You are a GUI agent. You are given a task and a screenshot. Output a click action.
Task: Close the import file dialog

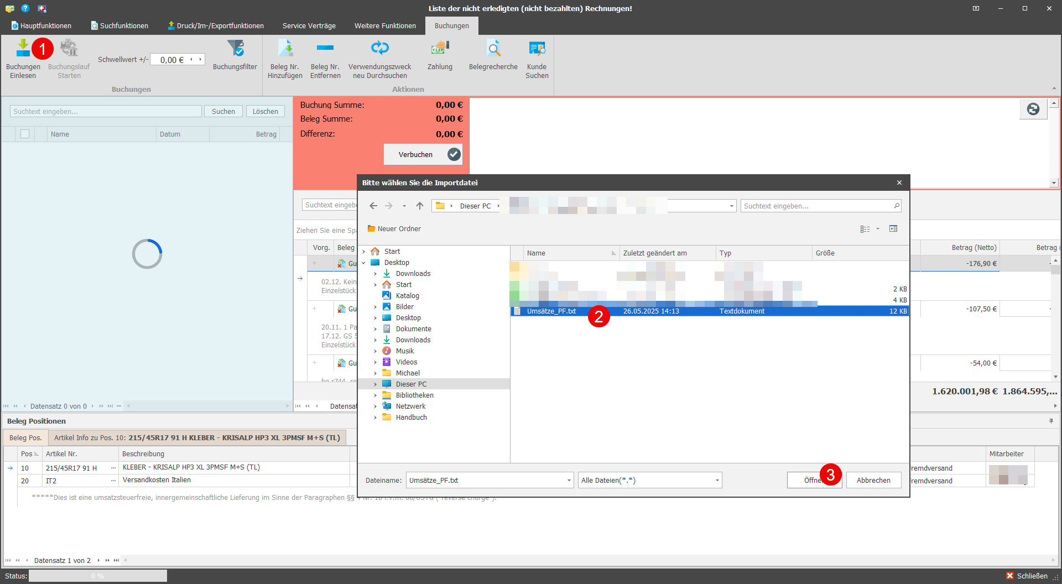(899, 182)
